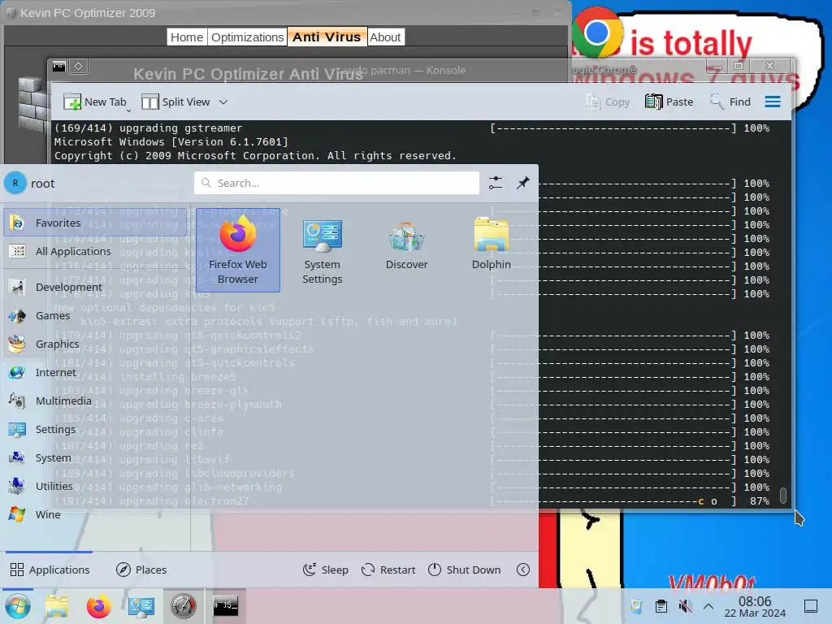Open Games category
This screenshot has width=832, height=624.
point(96,316)
